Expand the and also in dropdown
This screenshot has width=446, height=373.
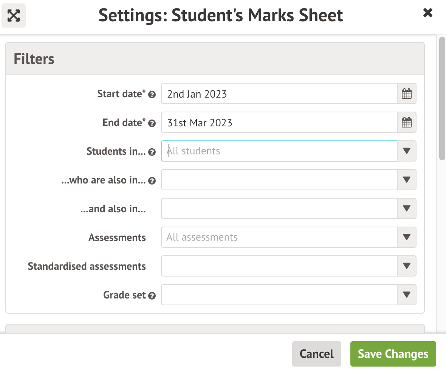[x=407, y=208]
